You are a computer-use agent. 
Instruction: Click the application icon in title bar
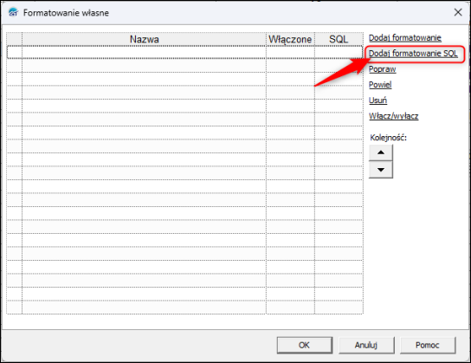tap(13, 13)
